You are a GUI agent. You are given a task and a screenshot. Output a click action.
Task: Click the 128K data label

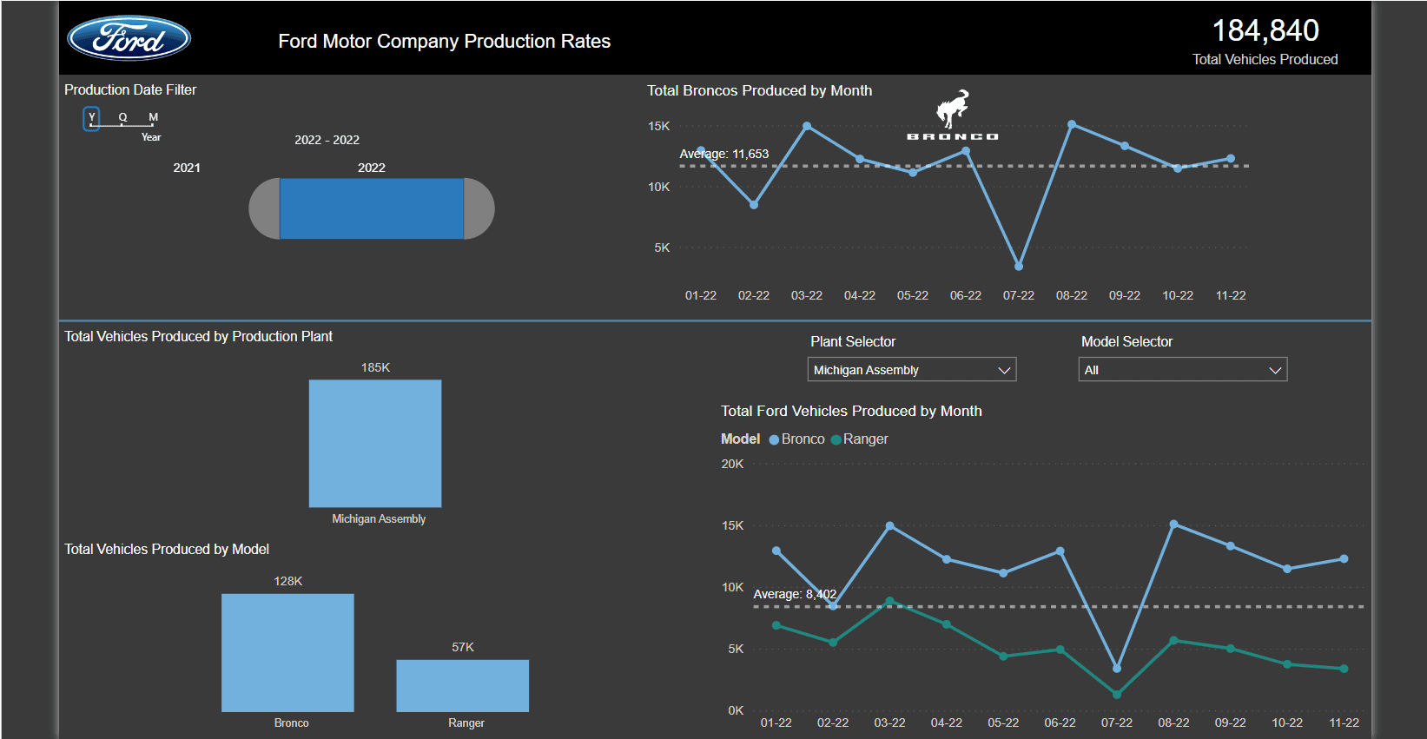pos(287,581)
